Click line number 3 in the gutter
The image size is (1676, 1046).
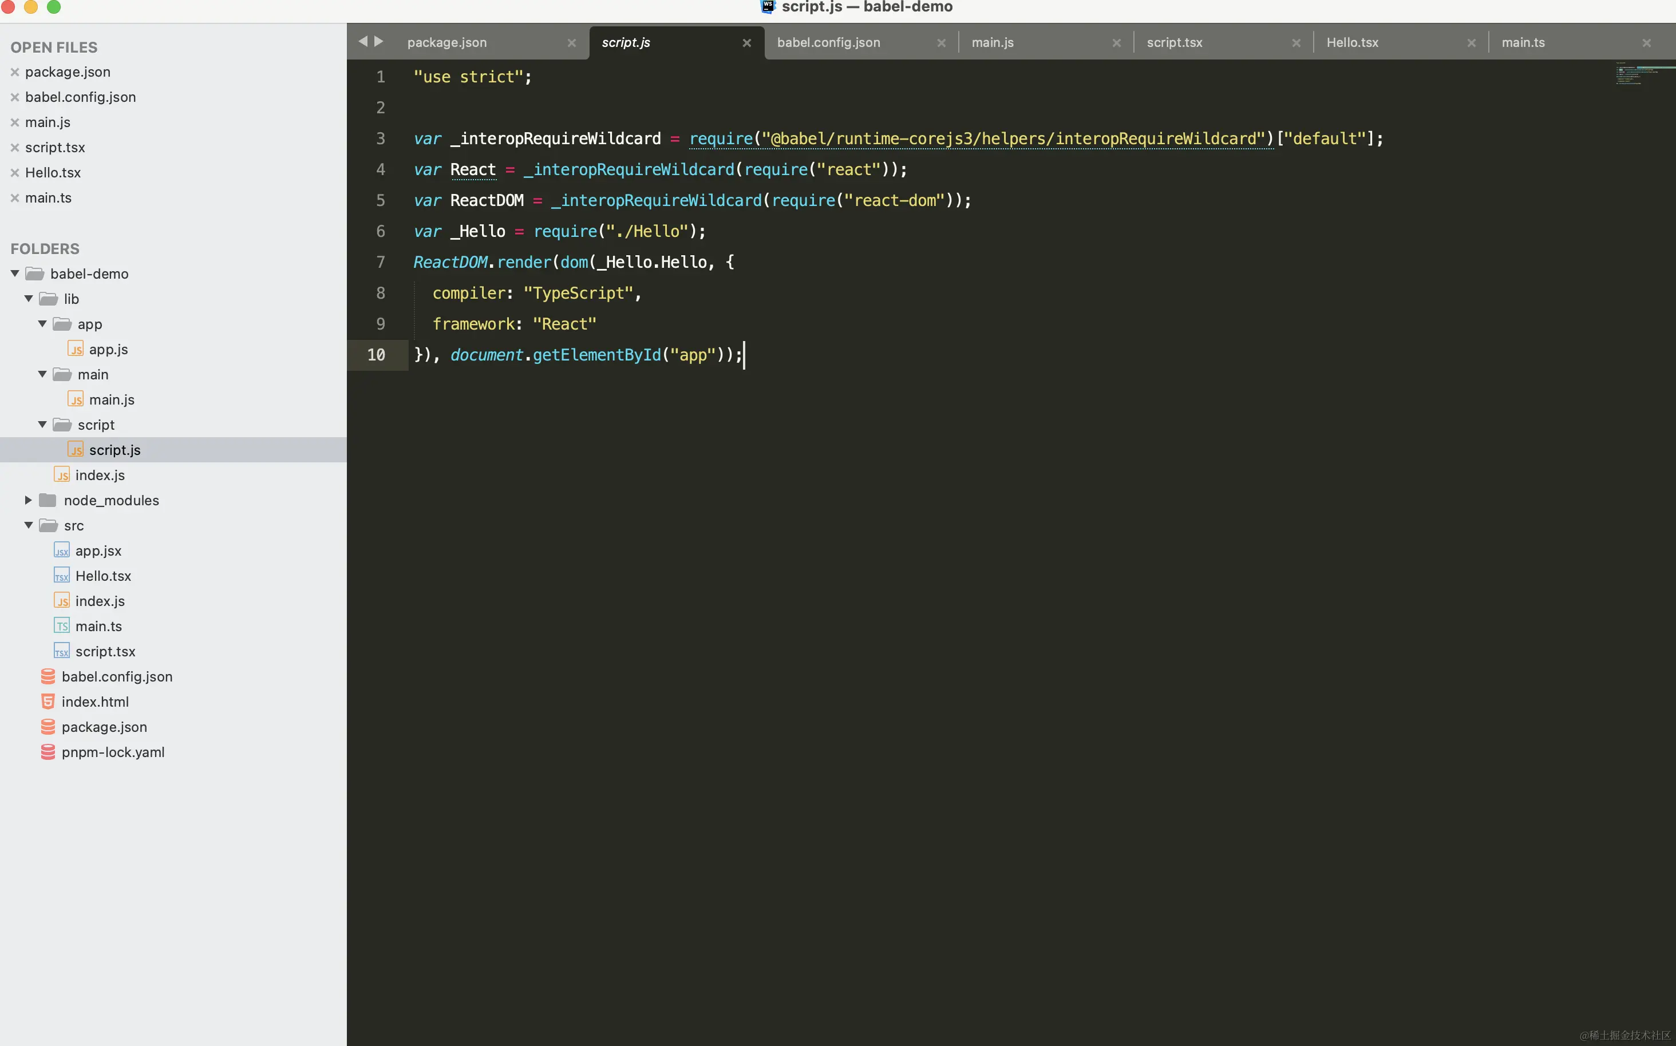coord(380,138)
